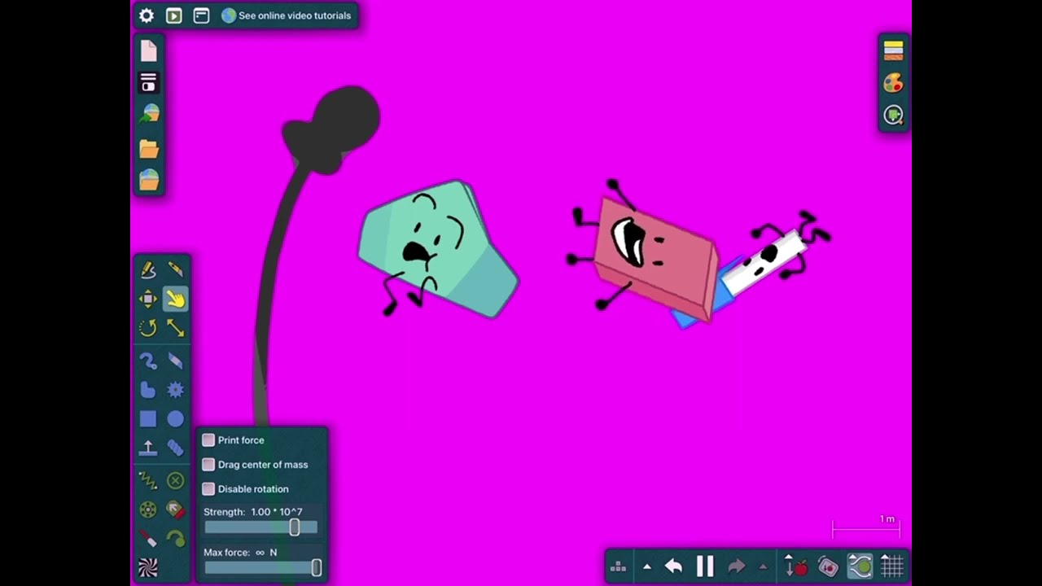
Task: Open the scenes folder icon
Action: click(148, 148)
